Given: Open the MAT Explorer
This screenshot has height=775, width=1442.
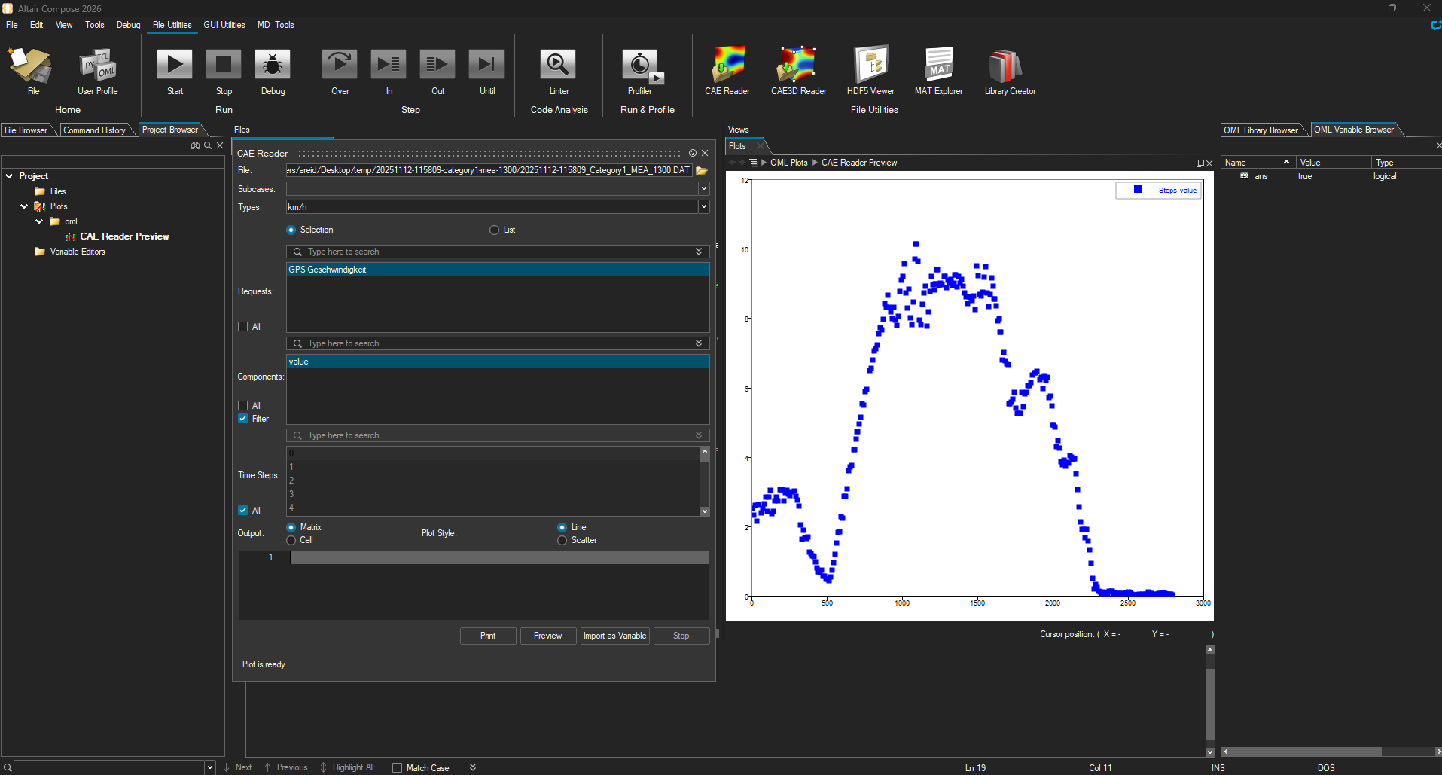Looking at the screenshot, I should [x=938, y=66].
